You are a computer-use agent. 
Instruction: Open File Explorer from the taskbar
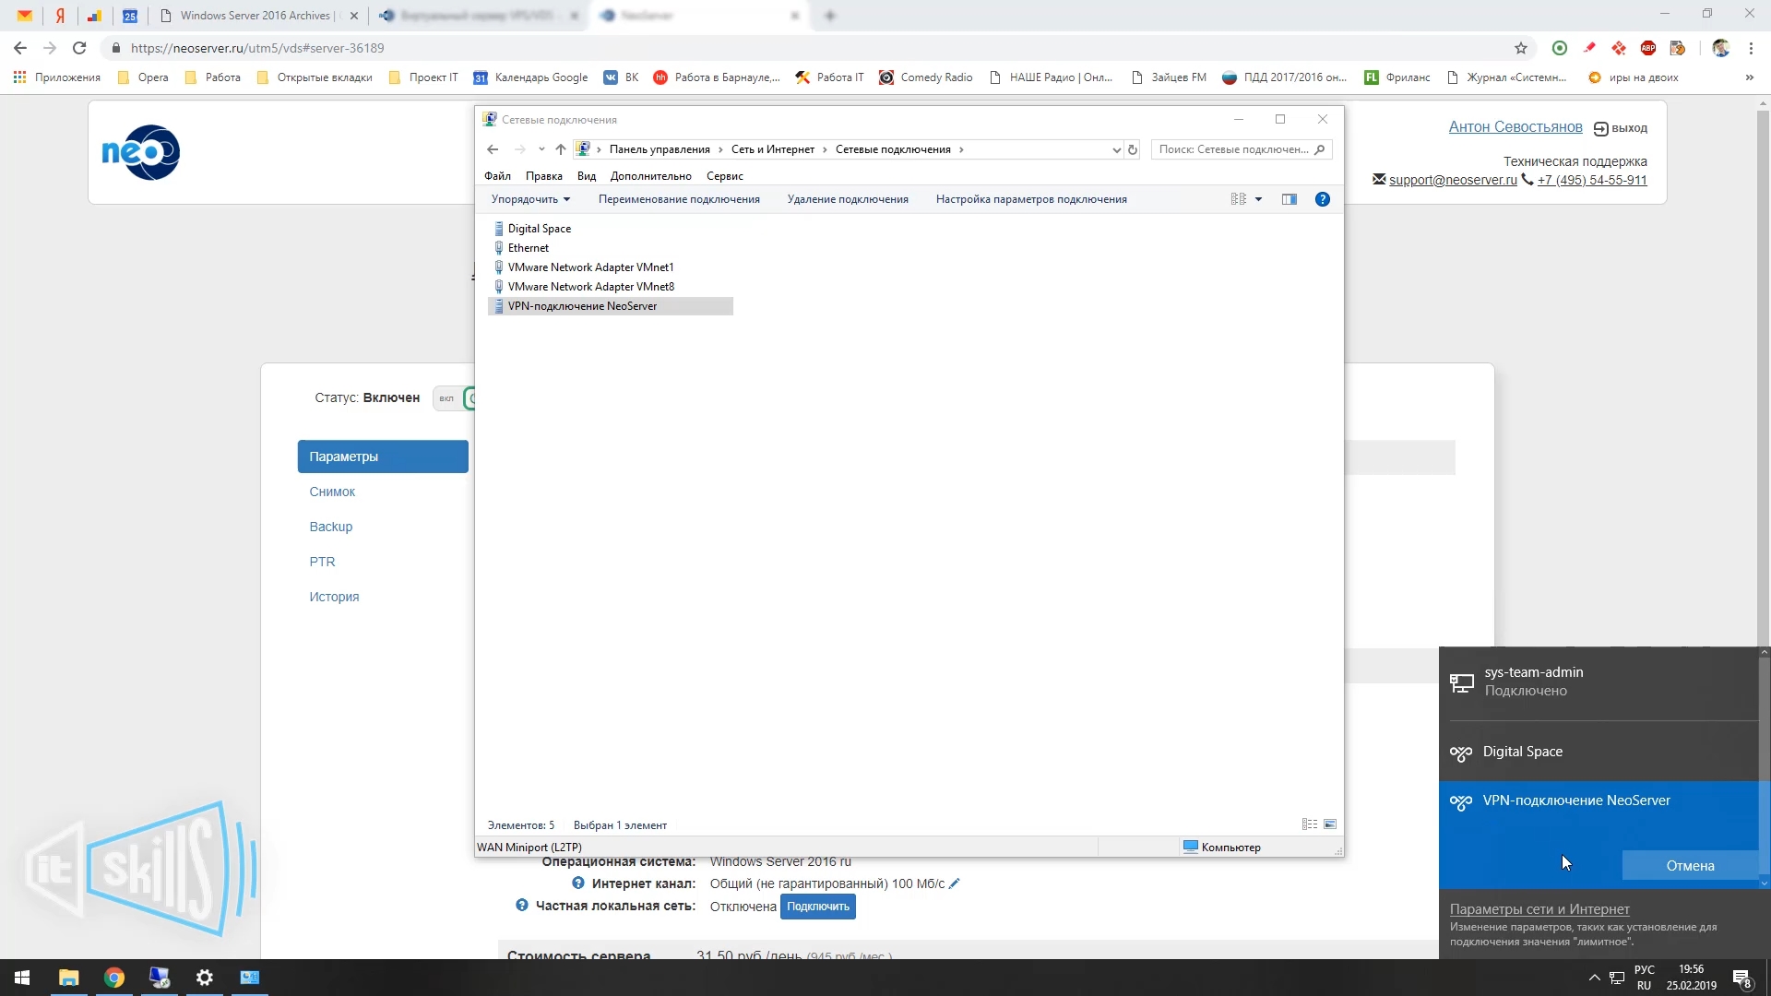[x=69, y=978]
